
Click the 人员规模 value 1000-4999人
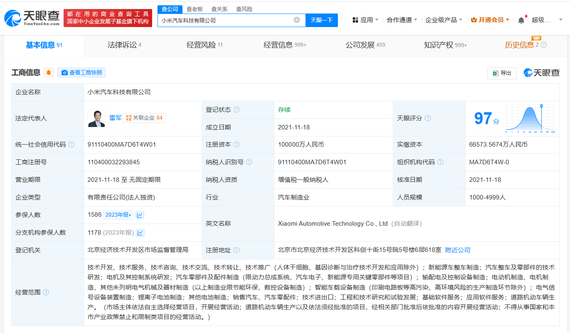488,197
